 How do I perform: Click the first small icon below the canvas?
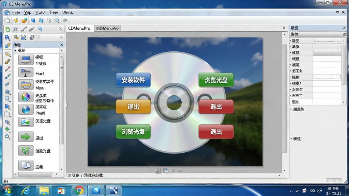point(158,171)
